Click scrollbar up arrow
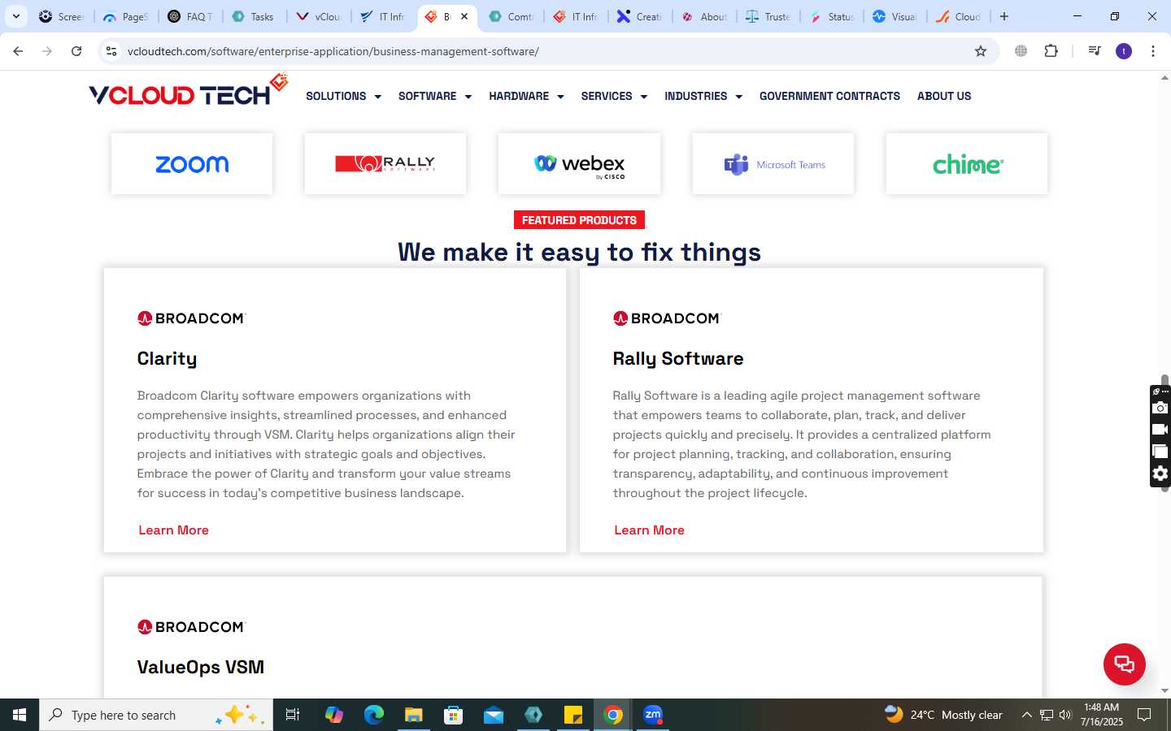 1164,78
